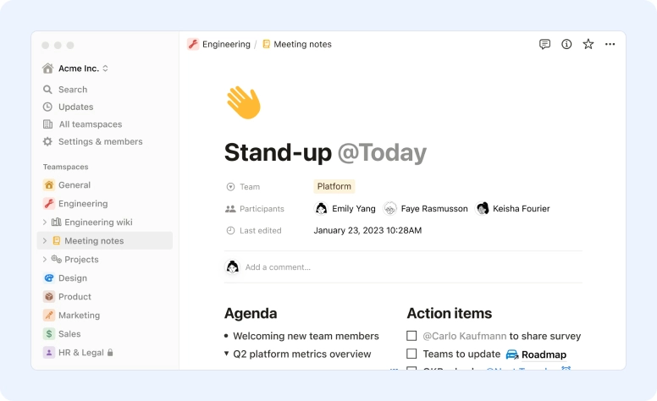Favorite this page with the star icon
The height and width of the screenshot is (401, 657).
point(588,44)
